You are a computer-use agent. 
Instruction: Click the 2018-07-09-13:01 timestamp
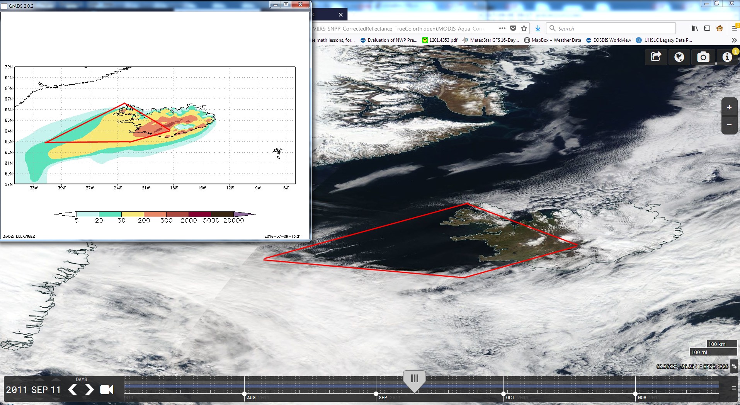click(x=282, y=236)
